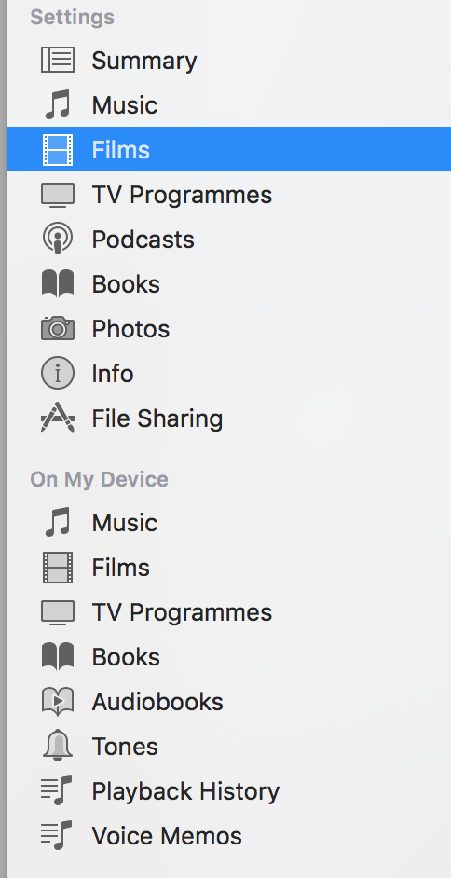Click the Voice Memos playlist icon
This screenshot has height=878, width=451.
click(58, 835)
